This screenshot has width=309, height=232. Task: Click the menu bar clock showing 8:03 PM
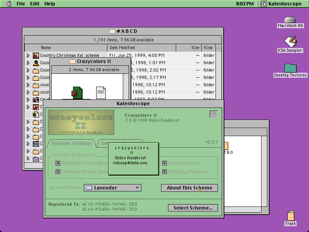pos(245,4)
